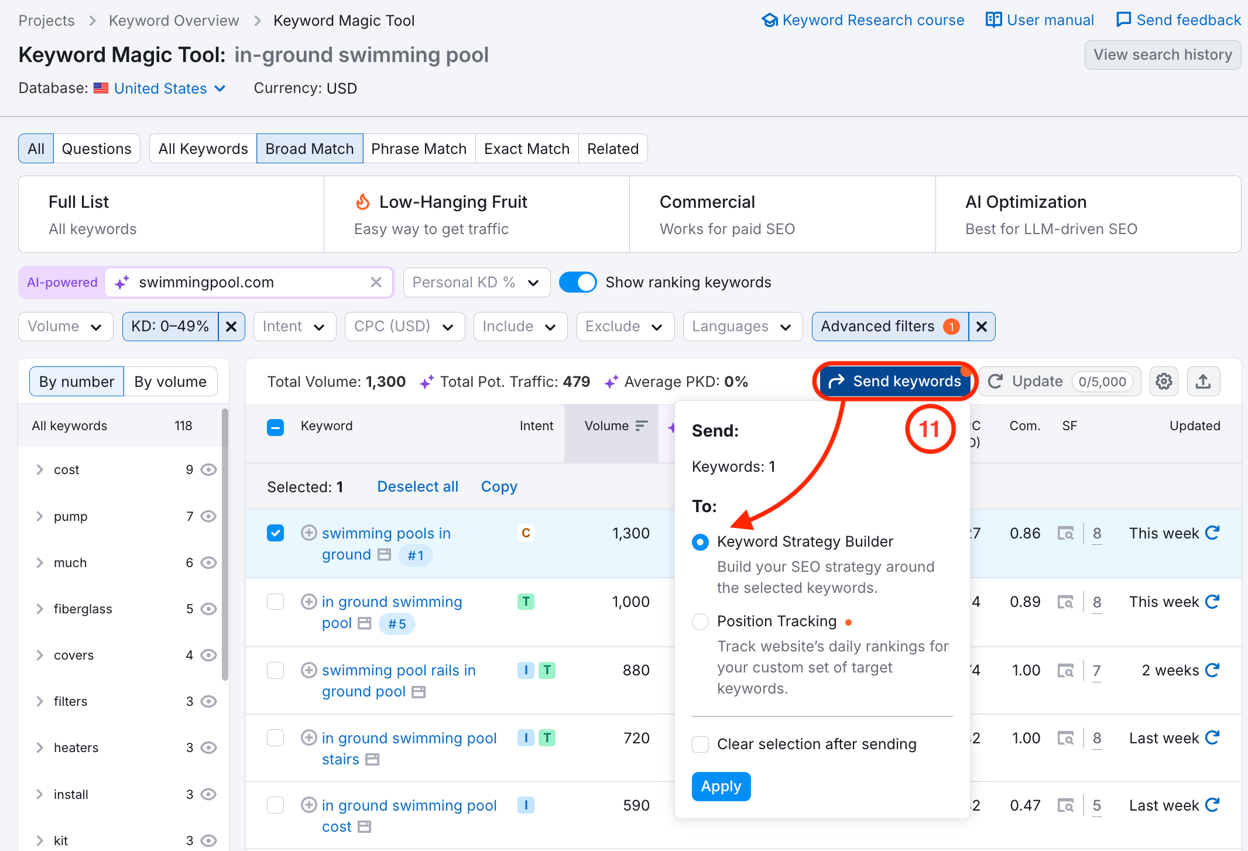Export the keyword list using the upload icon
1248x851 pixels.
click(1204, 381)
